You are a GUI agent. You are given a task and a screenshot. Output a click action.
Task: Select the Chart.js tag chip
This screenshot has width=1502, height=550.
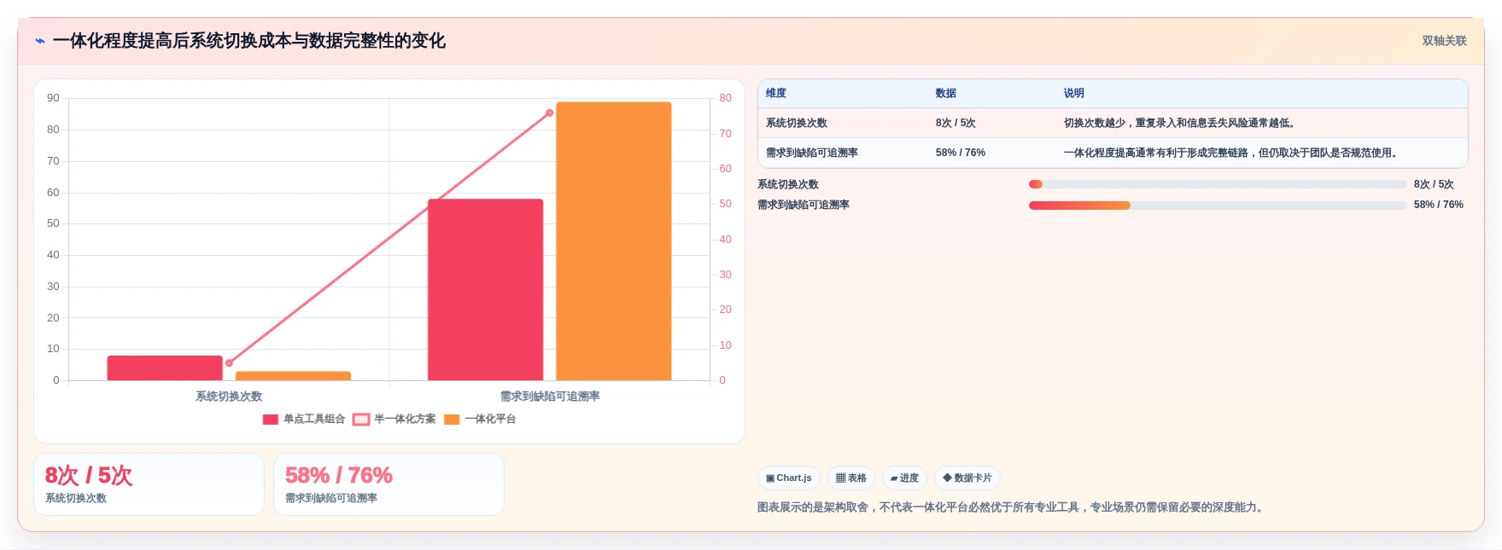789,478
